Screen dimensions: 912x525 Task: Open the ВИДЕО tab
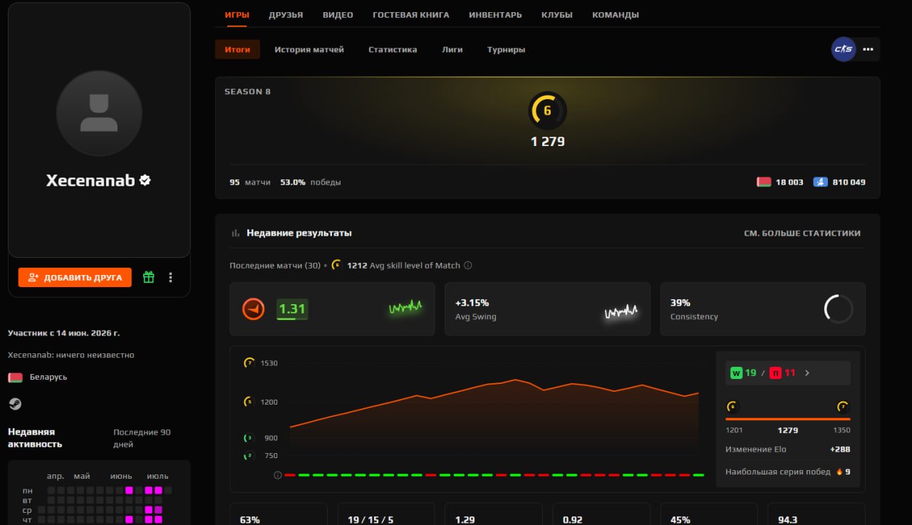tap(338, 15)
